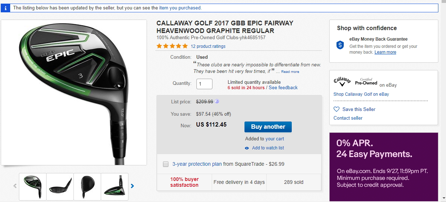
Task: Open the Shop Callaway Golf on eBay link
Action: click(361, 94)
